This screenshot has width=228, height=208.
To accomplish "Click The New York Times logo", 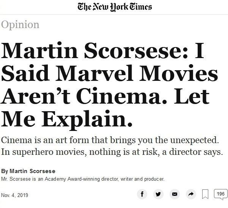I will [114, 7].
